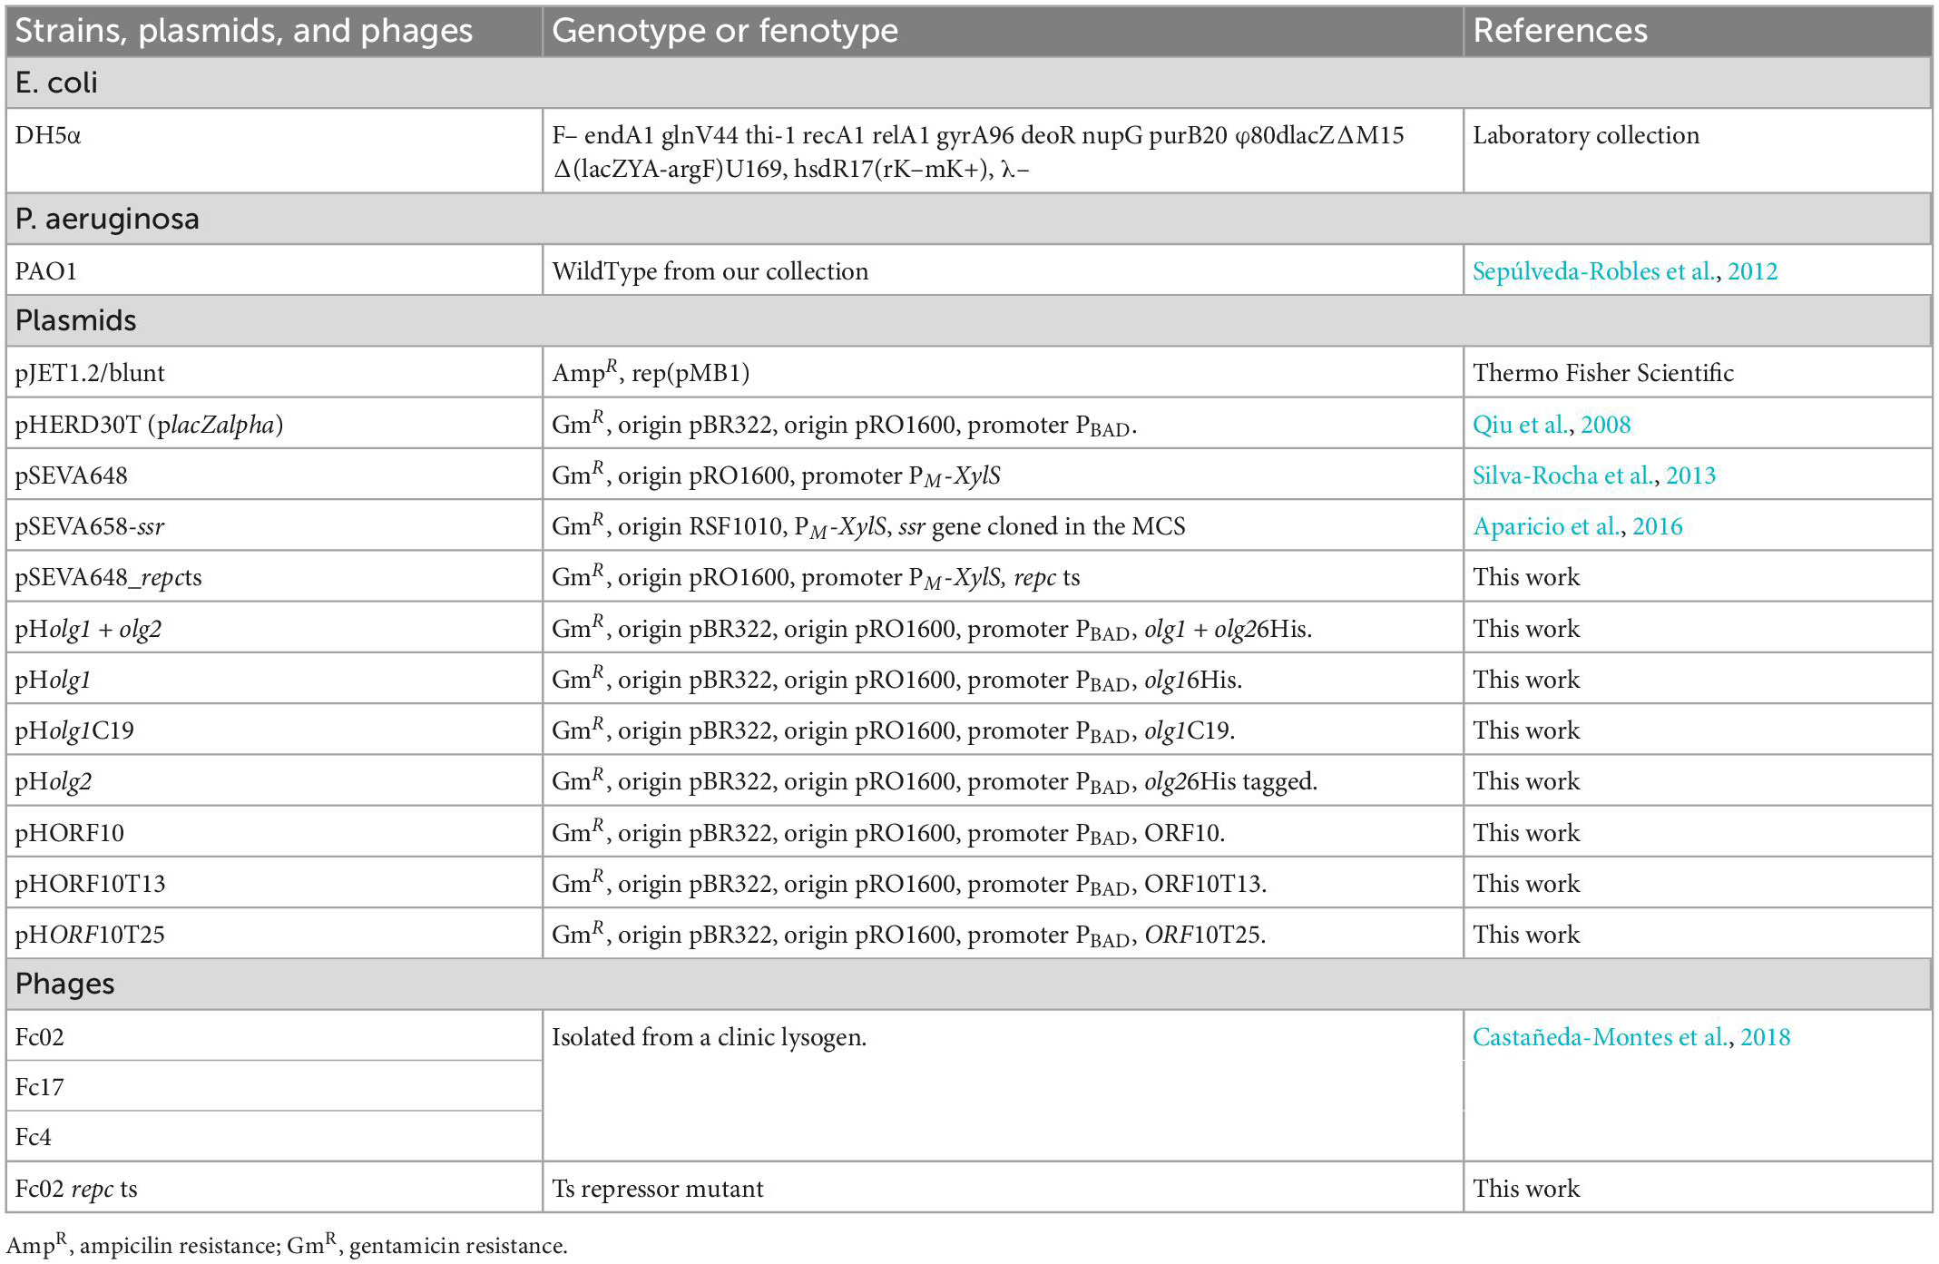This screenshot has height=1264, width=1939.
Task: Select the Fc4 phage name cell
Action: [274, 1136]
